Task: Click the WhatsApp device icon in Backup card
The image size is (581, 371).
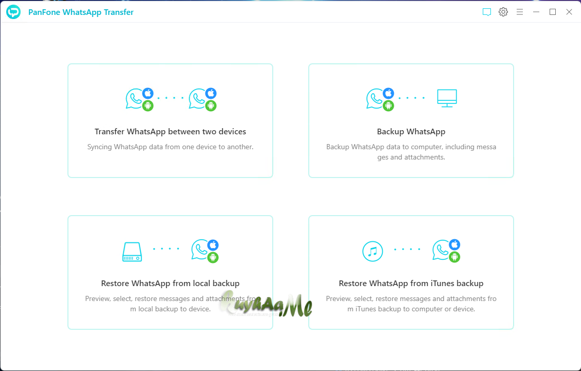Action: [x=380, y=99]
